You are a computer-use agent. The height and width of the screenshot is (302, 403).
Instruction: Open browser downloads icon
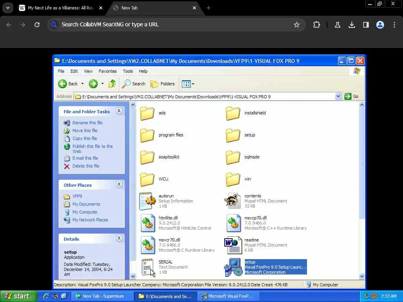[x=351, y=25]
